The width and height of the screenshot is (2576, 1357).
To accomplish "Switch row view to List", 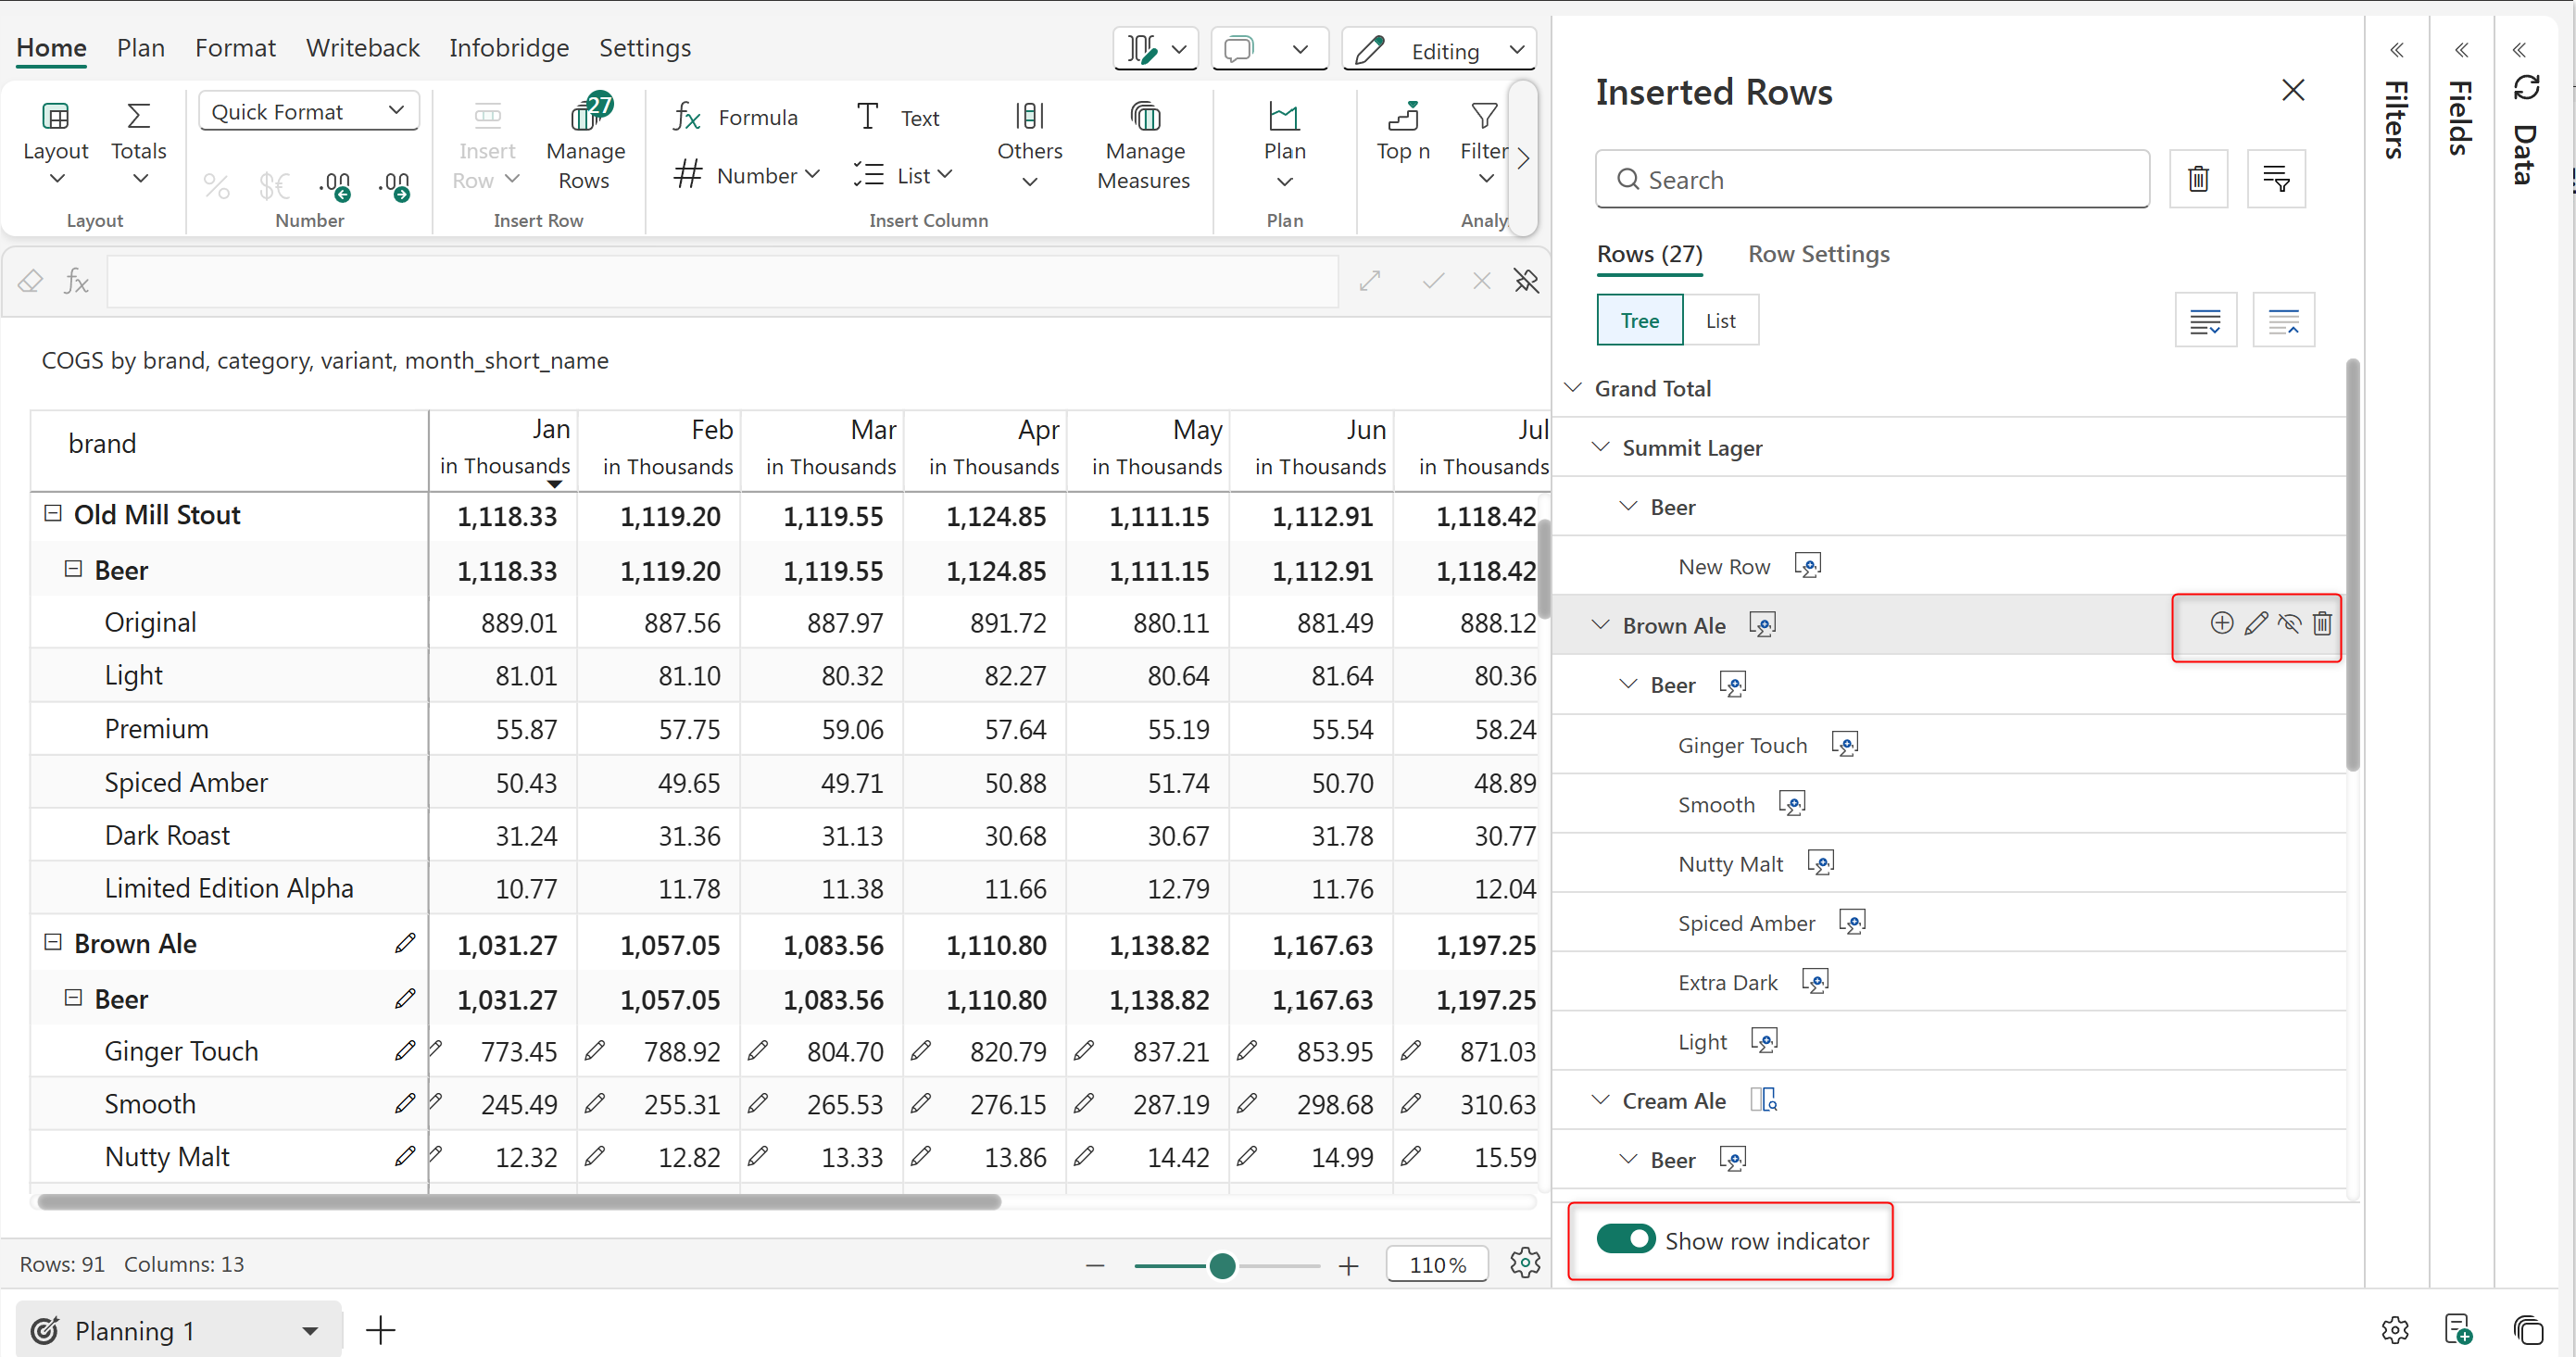I will [1720, 321].
